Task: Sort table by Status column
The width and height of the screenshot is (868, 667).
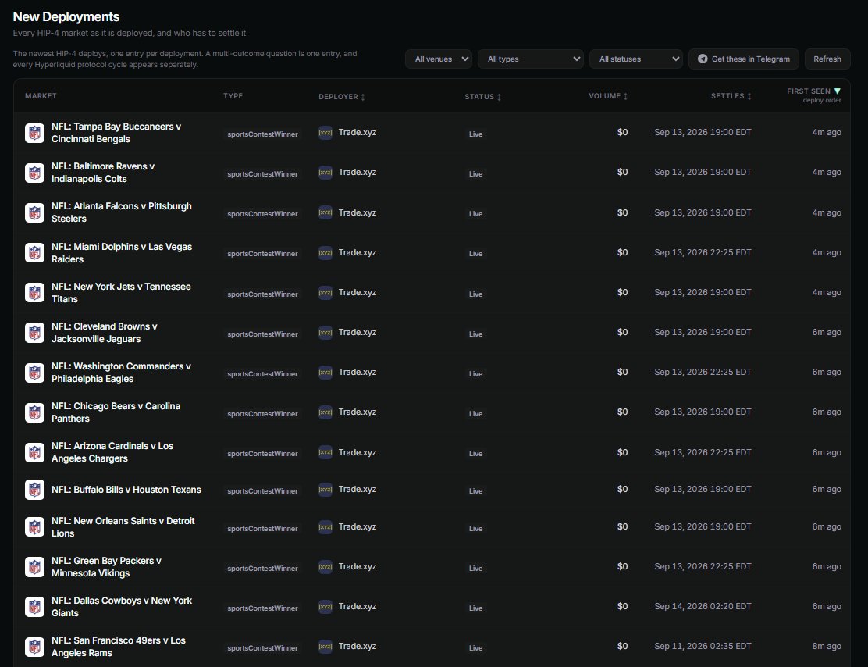Action: [x=482, y=96]
